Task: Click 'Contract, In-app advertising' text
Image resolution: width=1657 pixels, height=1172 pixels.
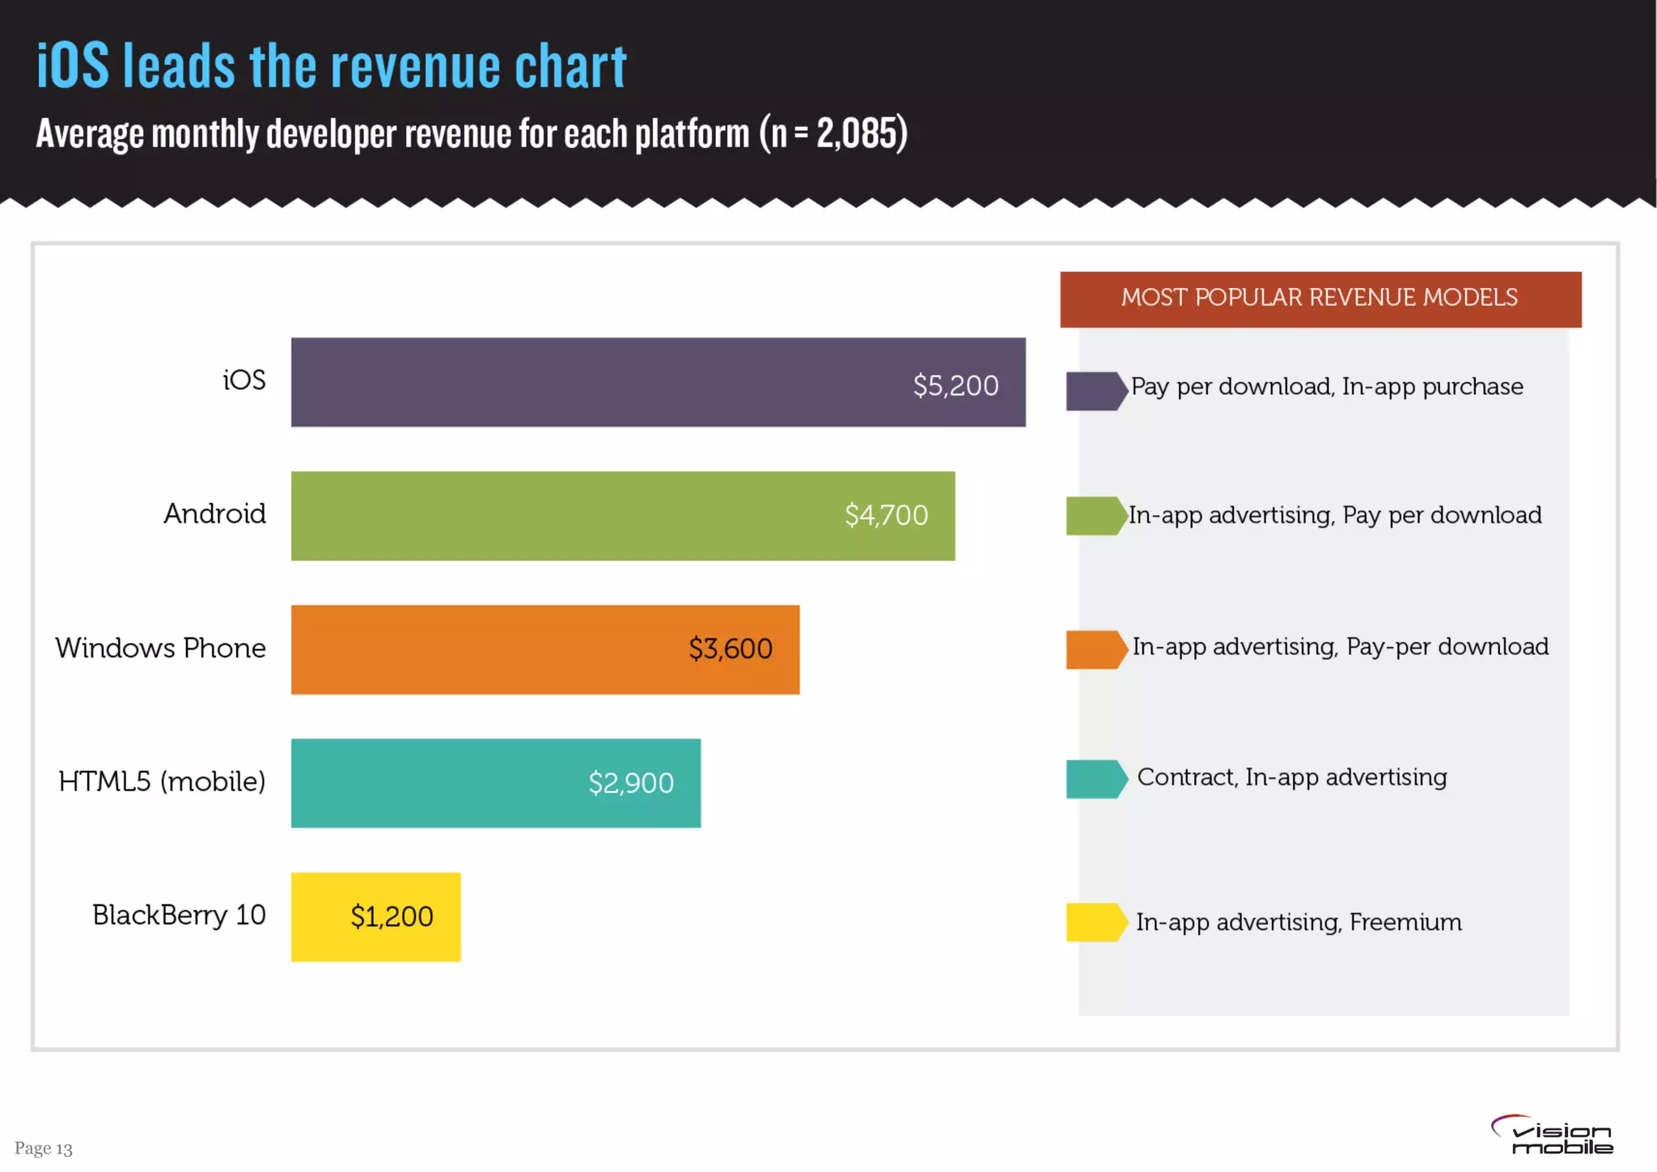Action: tap(1291, 777)
